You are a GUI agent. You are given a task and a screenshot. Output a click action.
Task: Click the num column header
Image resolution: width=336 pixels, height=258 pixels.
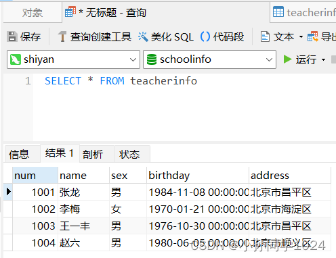(x=35, y=176)
